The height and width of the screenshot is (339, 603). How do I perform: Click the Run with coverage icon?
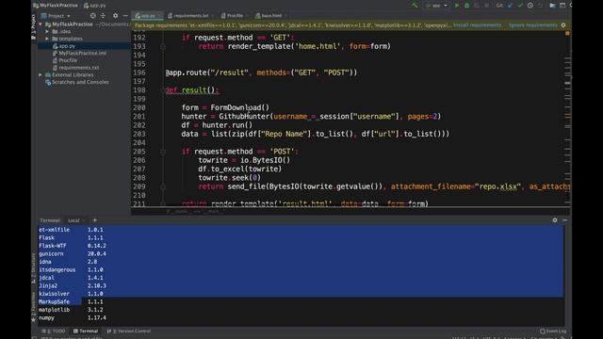tap(477, 6)
